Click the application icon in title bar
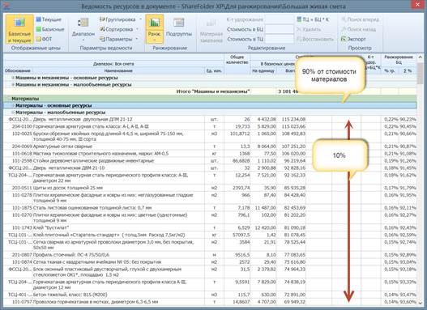Viewport: 427px width, 310px height. point(6,6)
